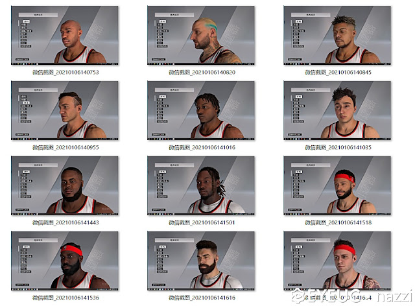
Task: Open thumbnail with blond and teal-streaked hair player
Action: coord(201,36)
